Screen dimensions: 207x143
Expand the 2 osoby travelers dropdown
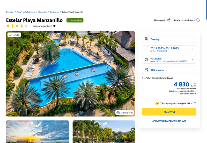point(169,39)
